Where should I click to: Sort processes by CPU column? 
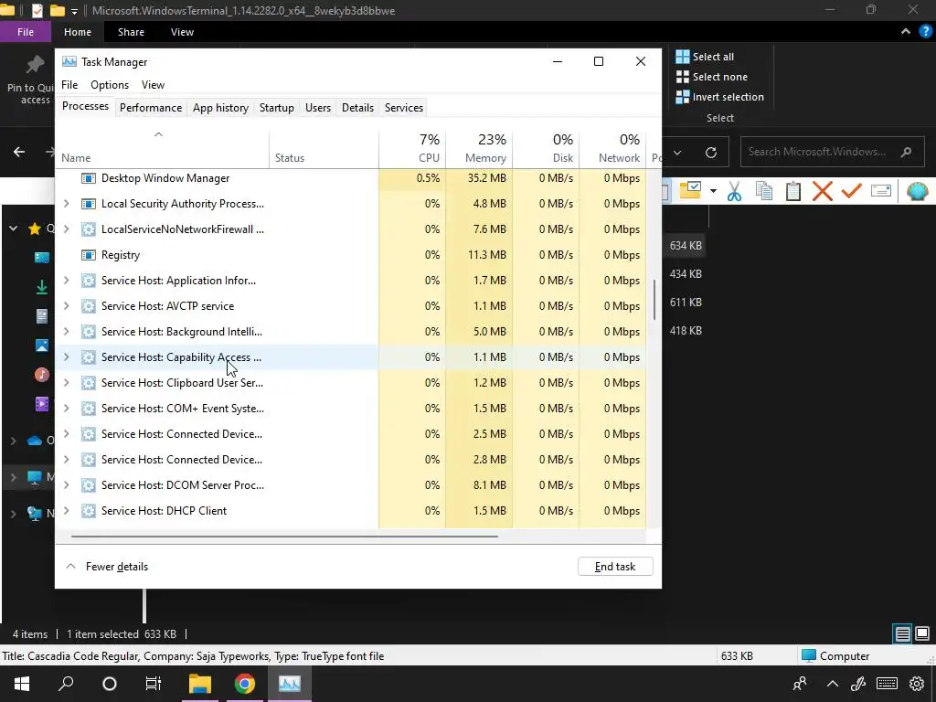click(412, 147)
